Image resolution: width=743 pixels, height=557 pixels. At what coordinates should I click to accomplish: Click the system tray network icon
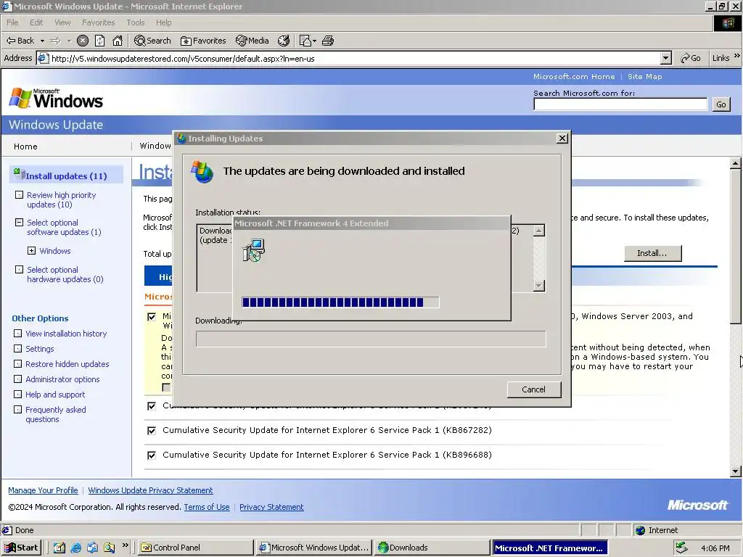point(681,548)
